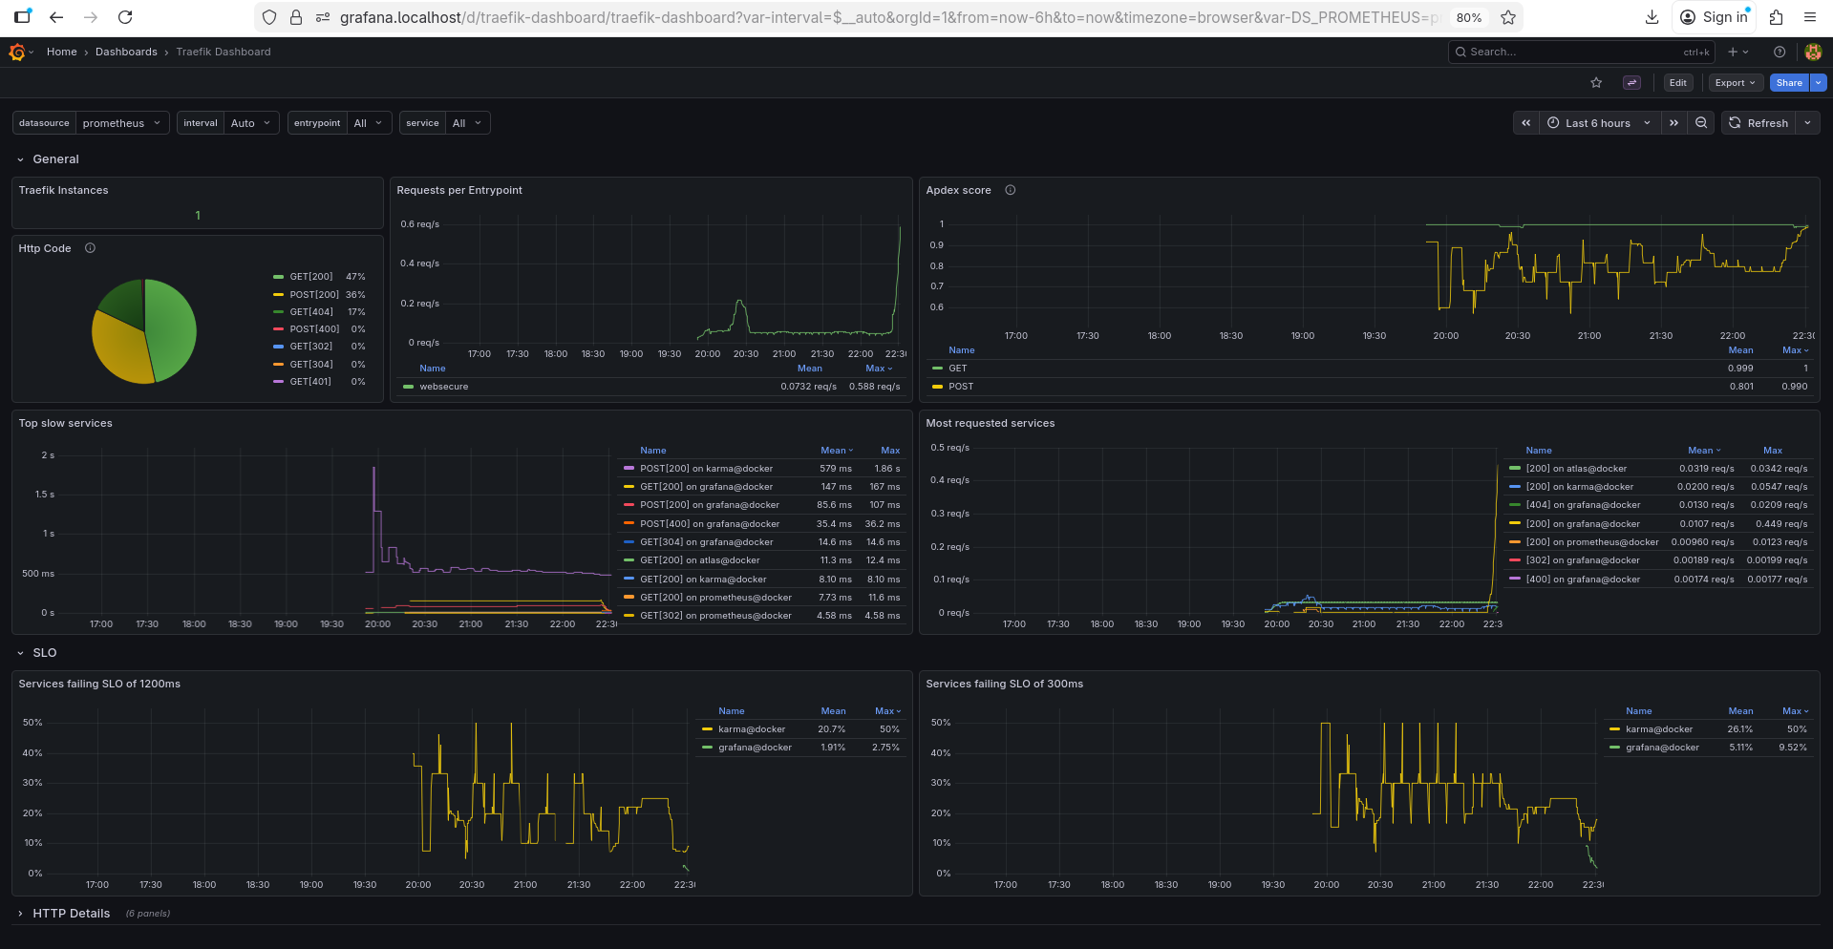Click the site permissions icon in address bar

point(323,17)
